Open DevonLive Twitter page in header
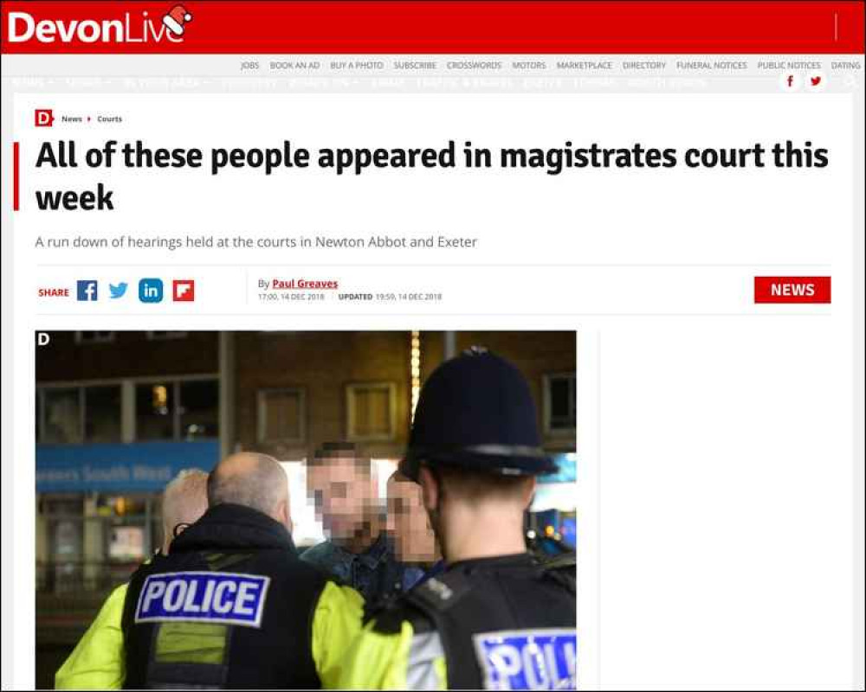This screenshot has width=866, height=692. (x=815, y=81)
